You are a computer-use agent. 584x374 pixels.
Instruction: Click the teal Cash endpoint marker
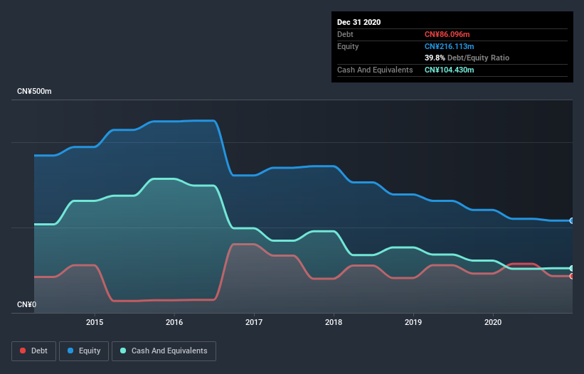(572, 268)
